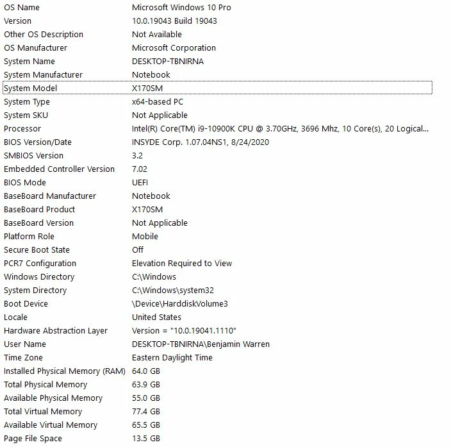This screenshot has height=447, width=451.
Task: Click the 'INSYDE Corp. 1.07.04NS1' value
Action: (x=201, y=142)
